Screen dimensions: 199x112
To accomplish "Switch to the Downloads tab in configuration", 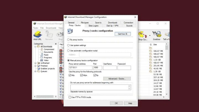I will [x=113, y=23].
